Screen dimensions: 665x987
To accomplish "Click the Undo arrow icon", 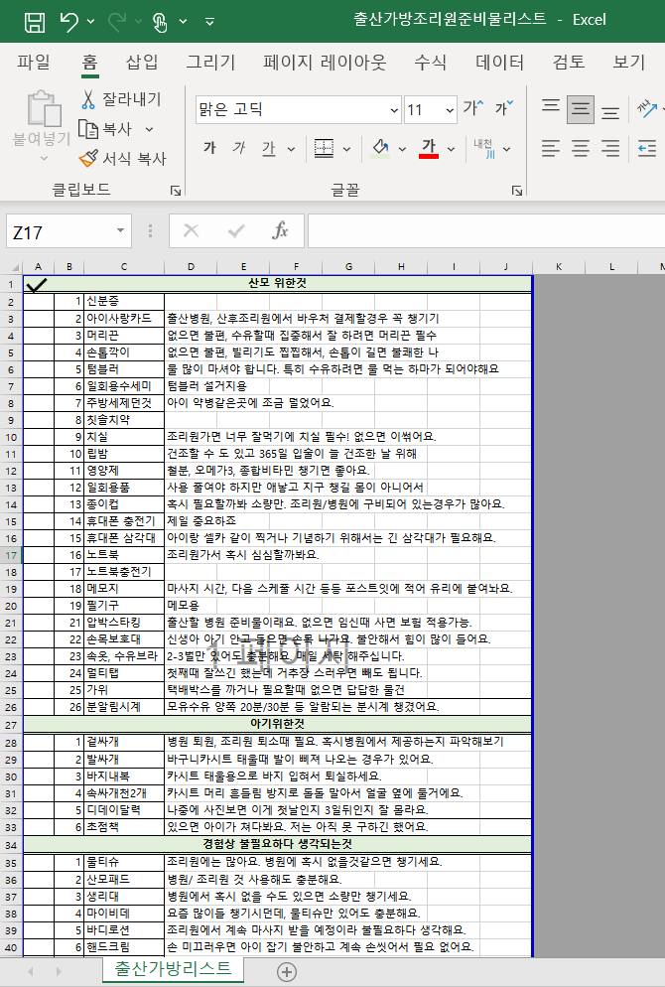I will (68, 21).
